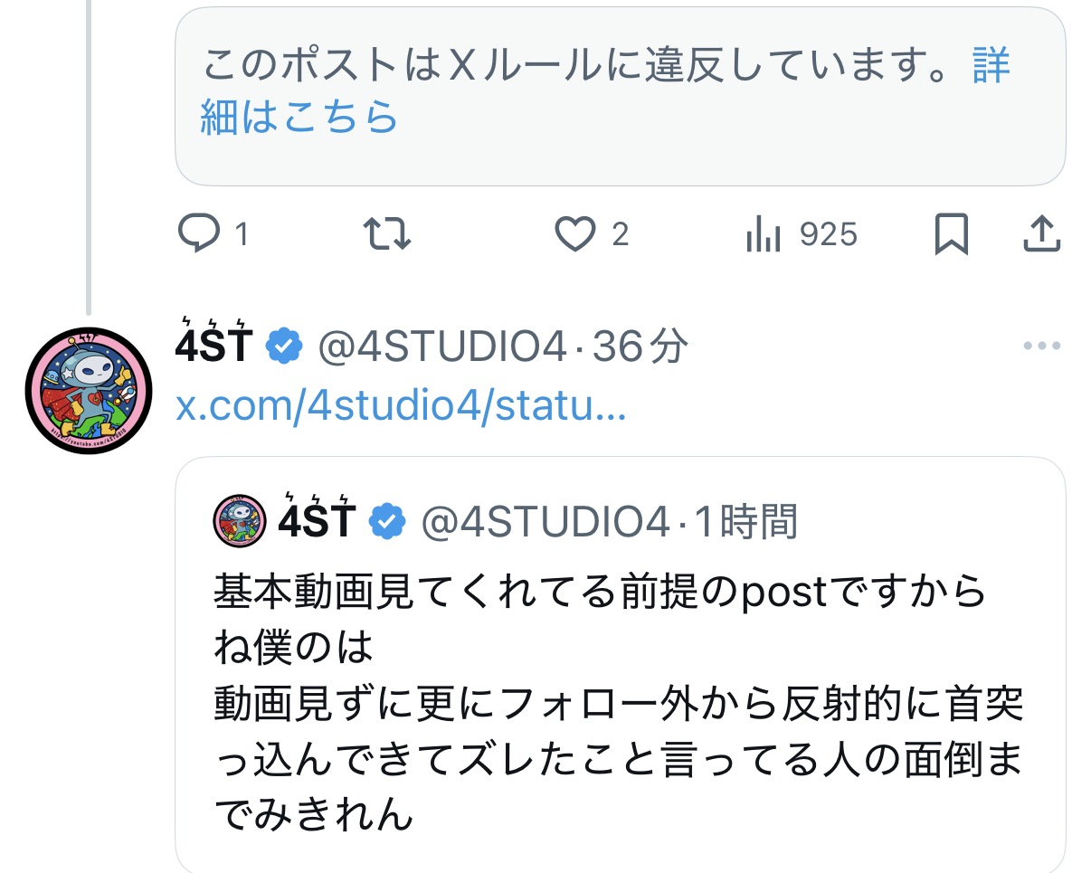Open replies via the speech bubble icon

(198, 235)
